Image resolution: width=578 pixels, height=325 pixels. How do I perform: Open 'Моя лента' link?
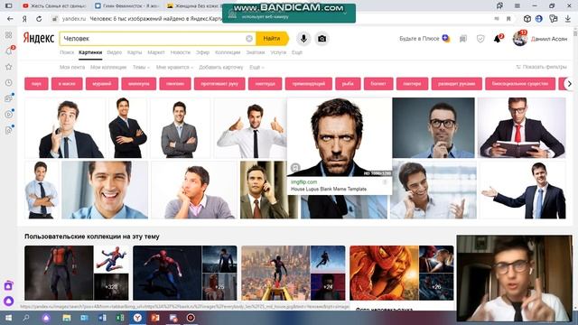(x=72, y=67)
